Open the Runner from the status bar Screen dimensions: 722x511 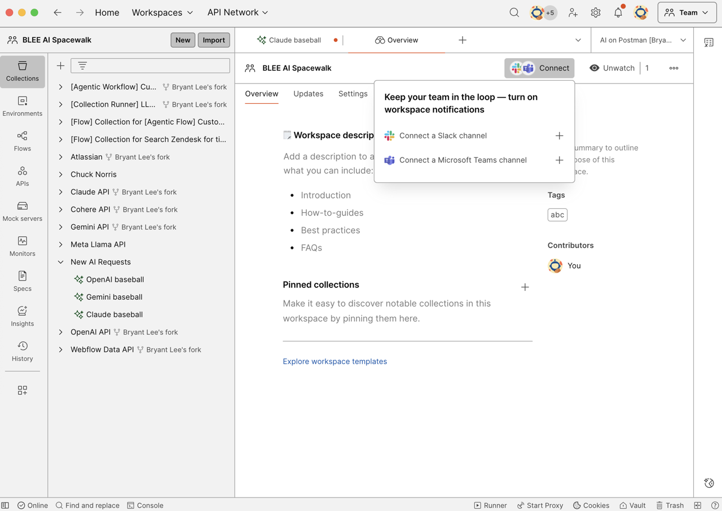pos(491,505)
